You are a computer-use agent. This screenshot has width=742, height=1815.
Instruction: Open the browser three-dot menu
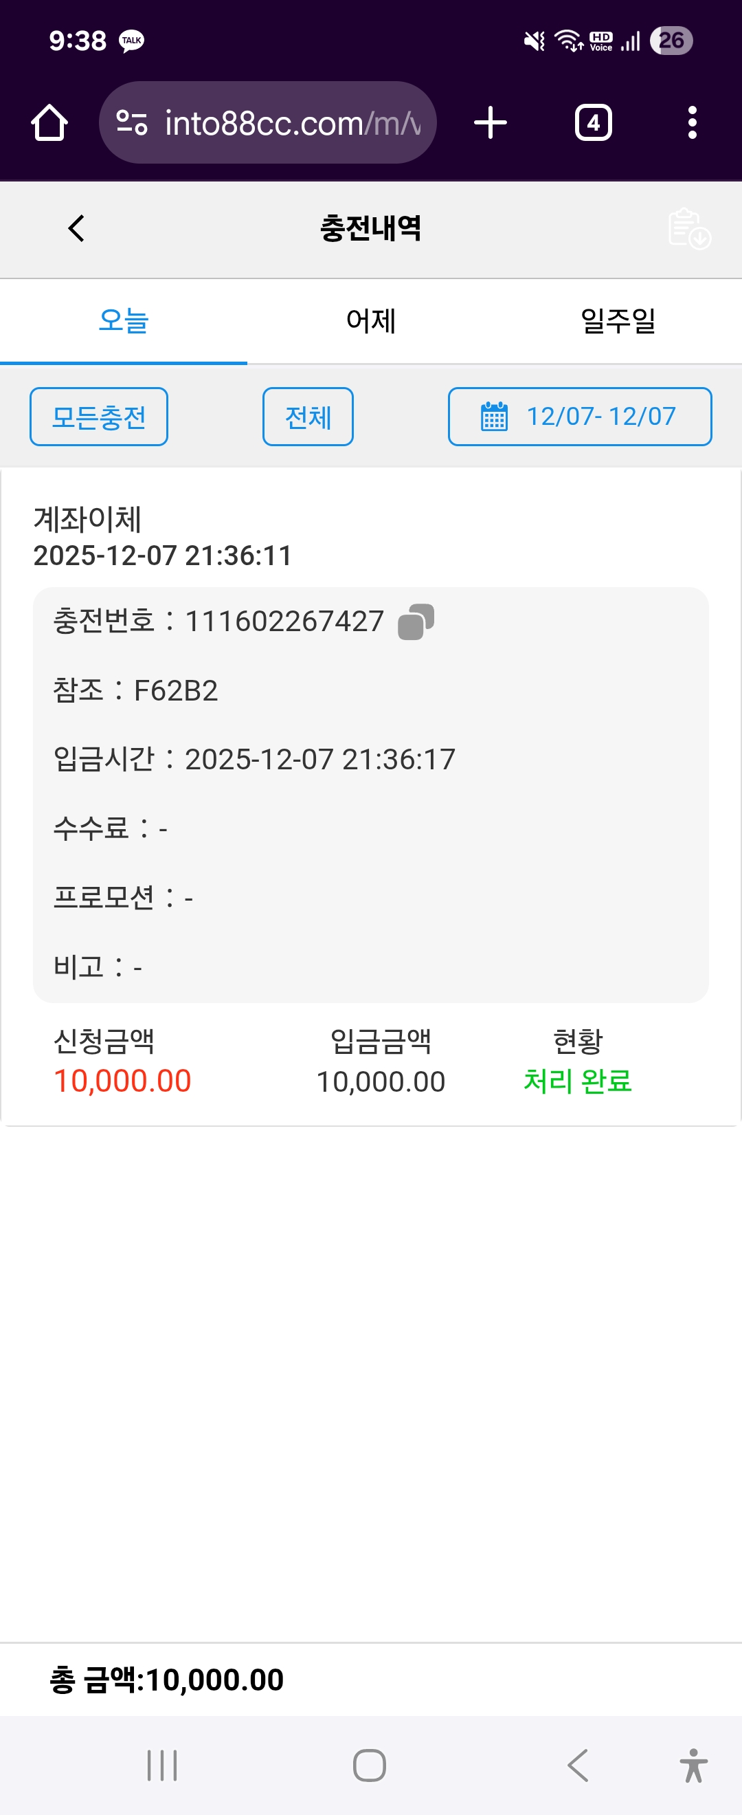coord(692,123)
